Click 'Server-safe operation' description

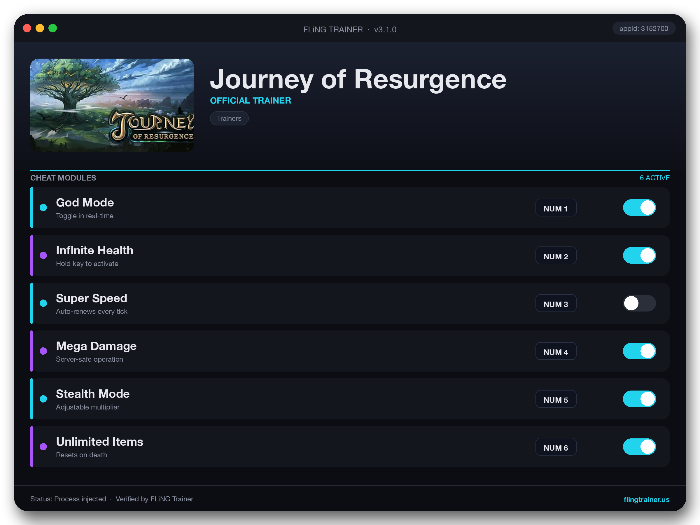tap(89, 359)
